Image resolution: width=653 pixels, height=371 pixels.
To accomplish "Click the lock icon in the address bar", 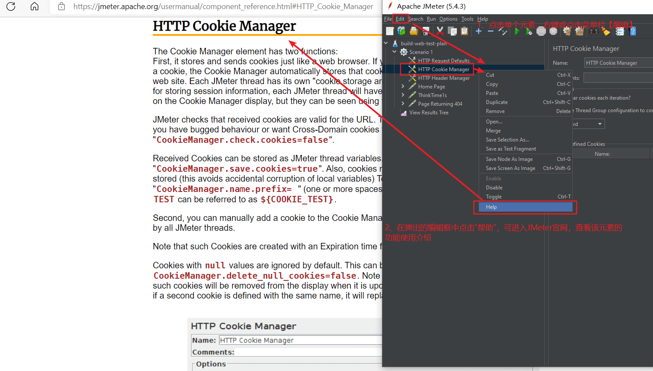I will [62, 6].
